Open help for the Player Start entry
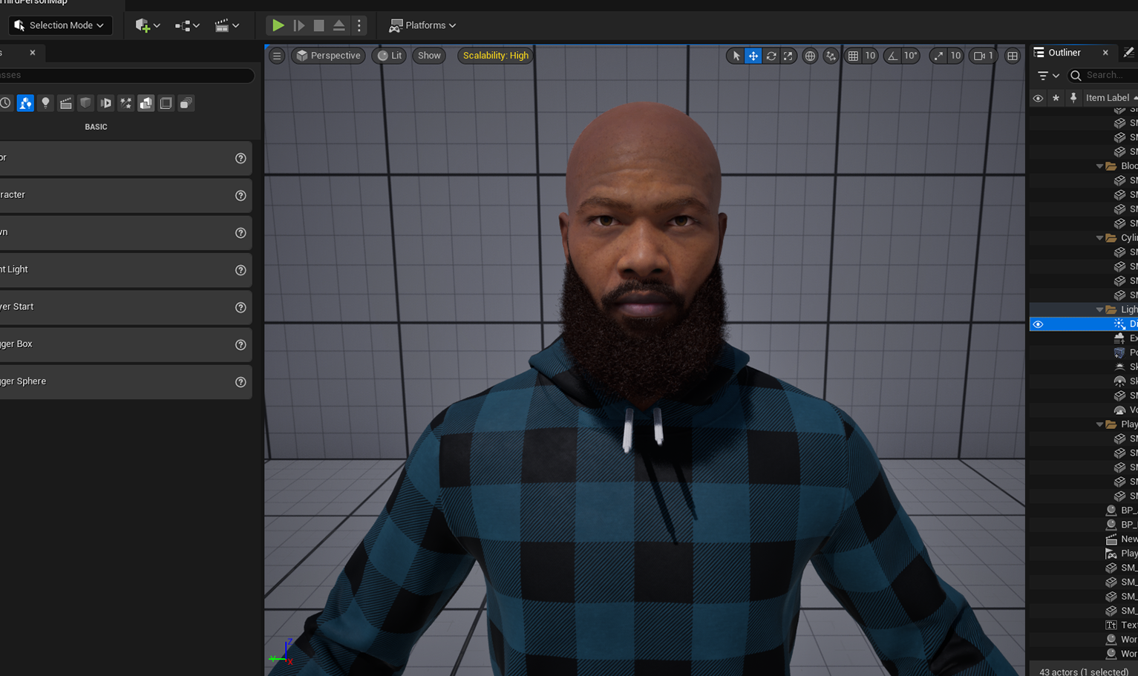Image resolution: width=1138 pixels, height=676 pixels. [x=241, y=307]
